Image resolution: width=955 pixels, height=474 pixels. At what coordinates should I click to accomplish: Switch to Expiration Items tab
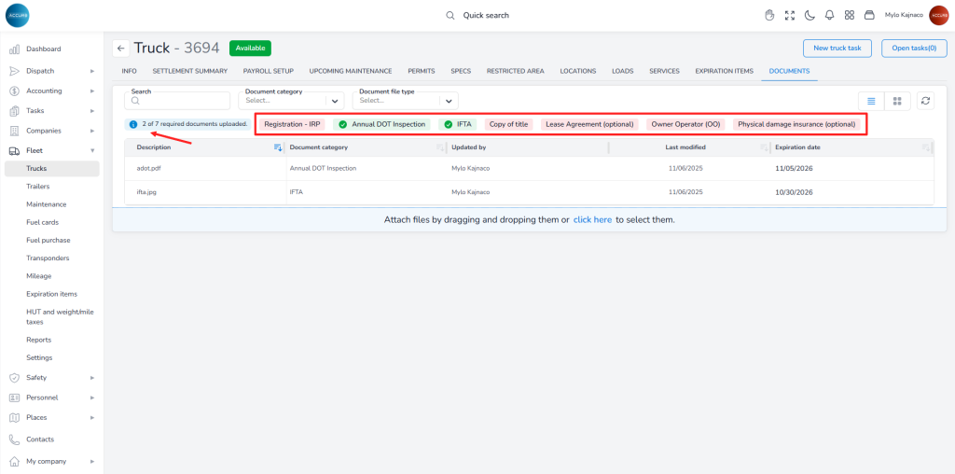click(x=724, y=71)
